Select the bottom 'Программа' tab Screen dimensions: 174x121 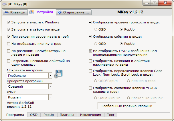15,115
